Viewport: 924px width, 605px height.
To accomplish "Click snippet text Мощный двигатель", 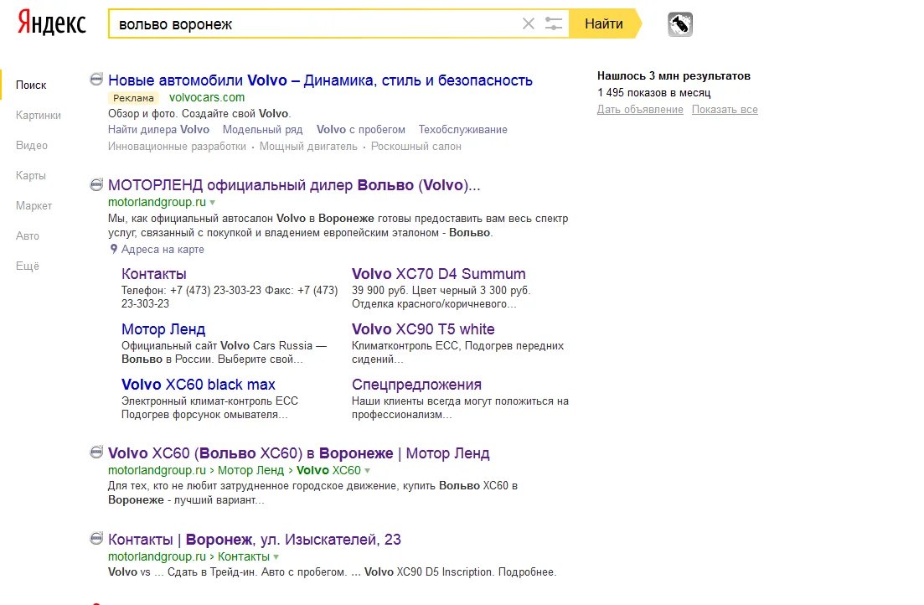I will [x=308, y=147].
